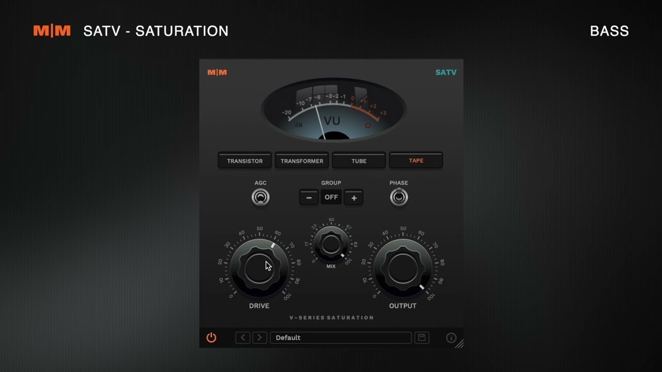662x372 pixels.
Task: Click the DRIVE label text
Action: point(259,306)
